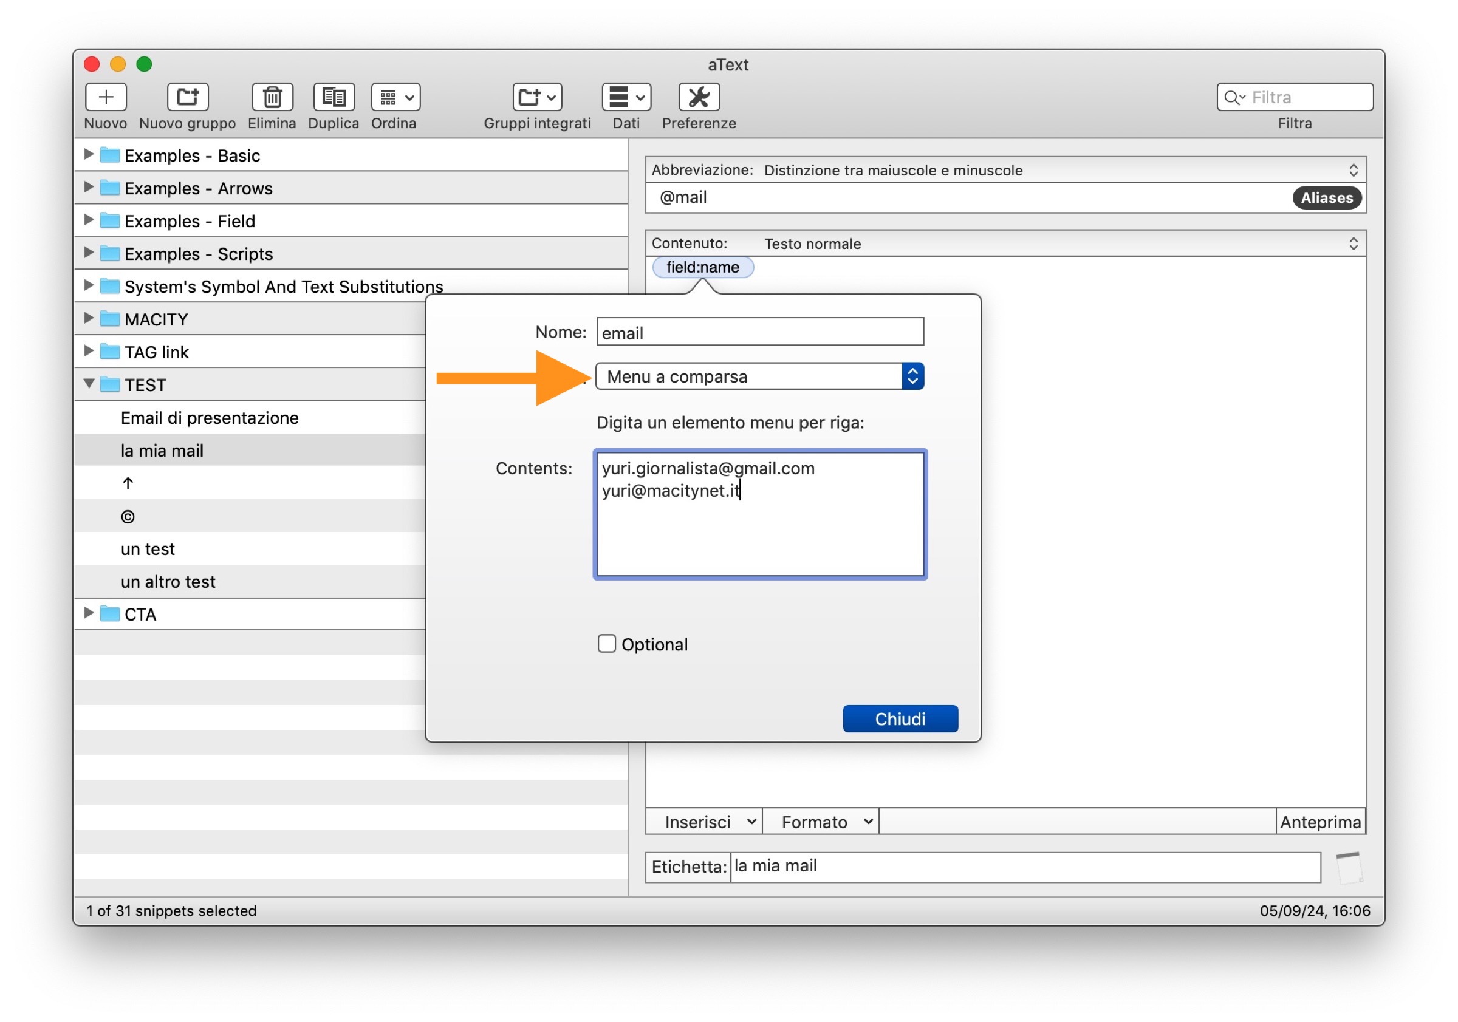Click the Chiudi button
This screenshot has height=1022, width=1458.
pos(900,718)
